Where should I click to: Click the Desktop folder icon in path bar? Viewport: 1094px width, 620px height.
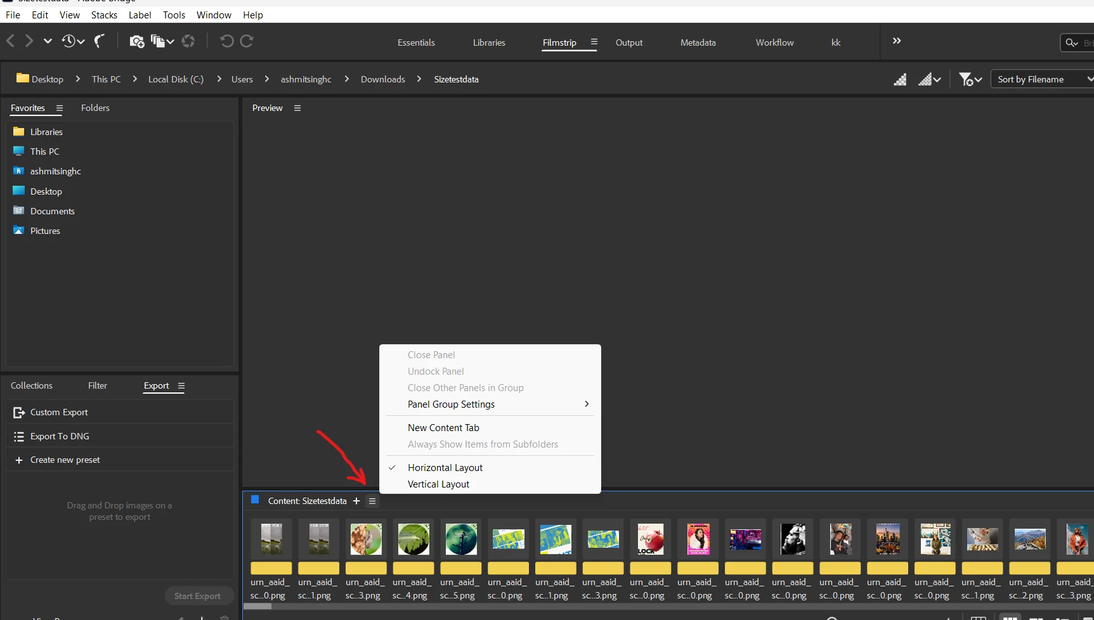tap(23, 79)
